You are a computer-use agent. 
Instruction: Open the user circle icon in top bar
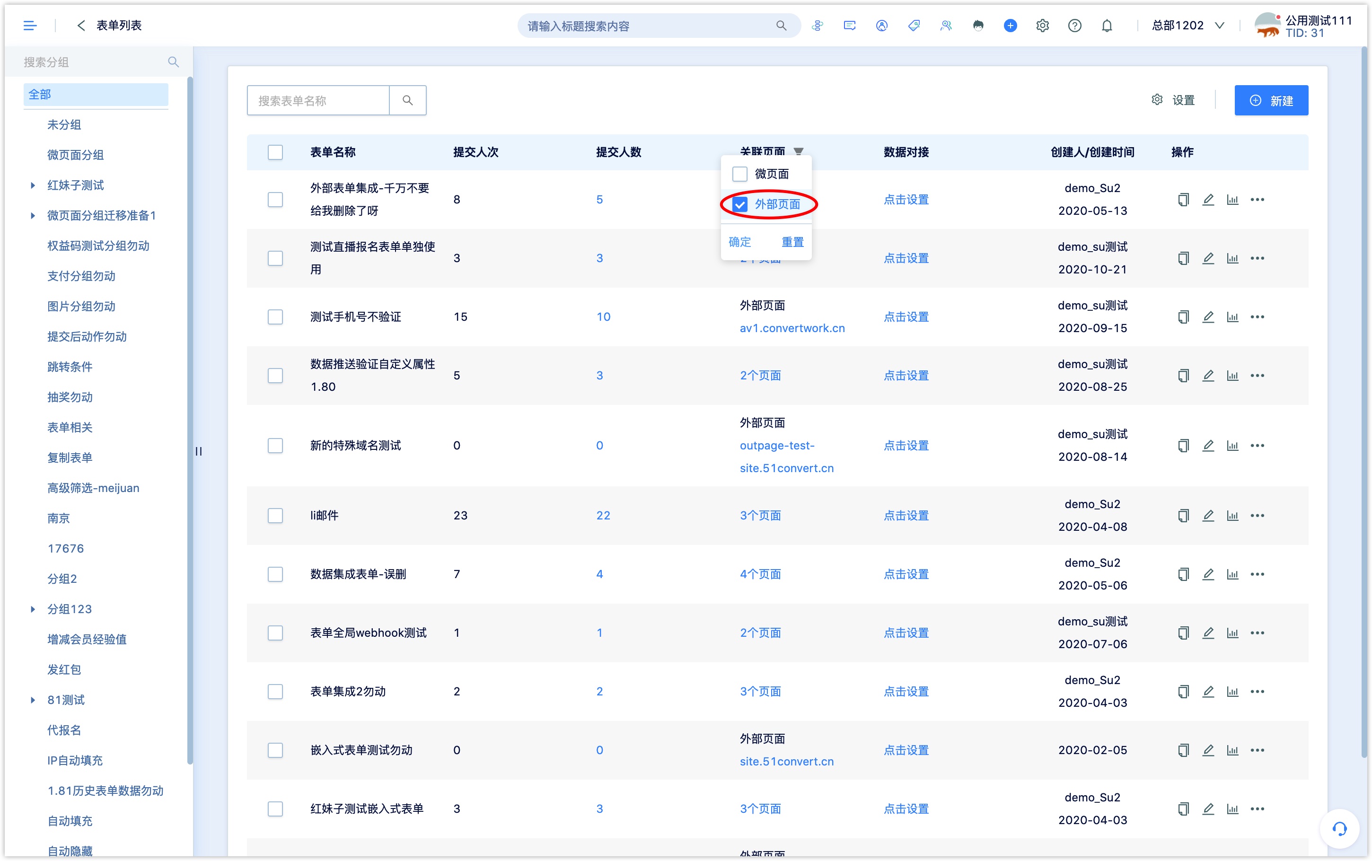coord(881,26)
